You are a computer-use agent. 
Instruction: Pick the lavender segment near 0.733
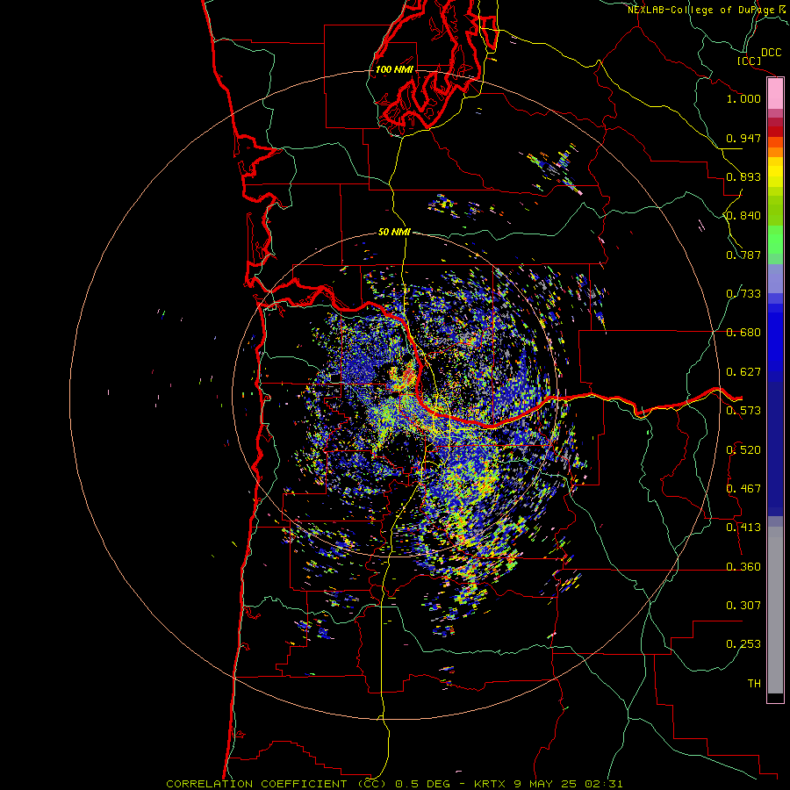775,279
